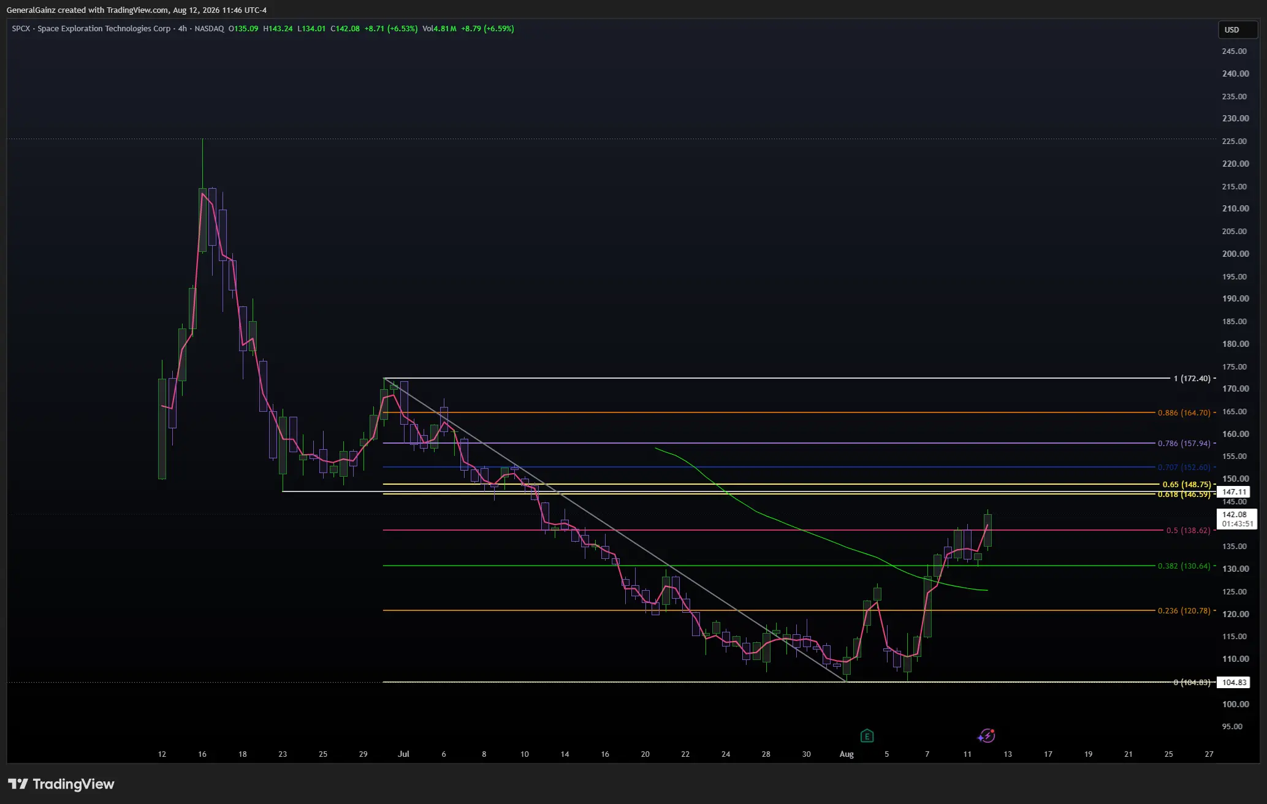1267x804 pixels.
Task: Click the 100.00 price axis label
Action: point(1235,704)
